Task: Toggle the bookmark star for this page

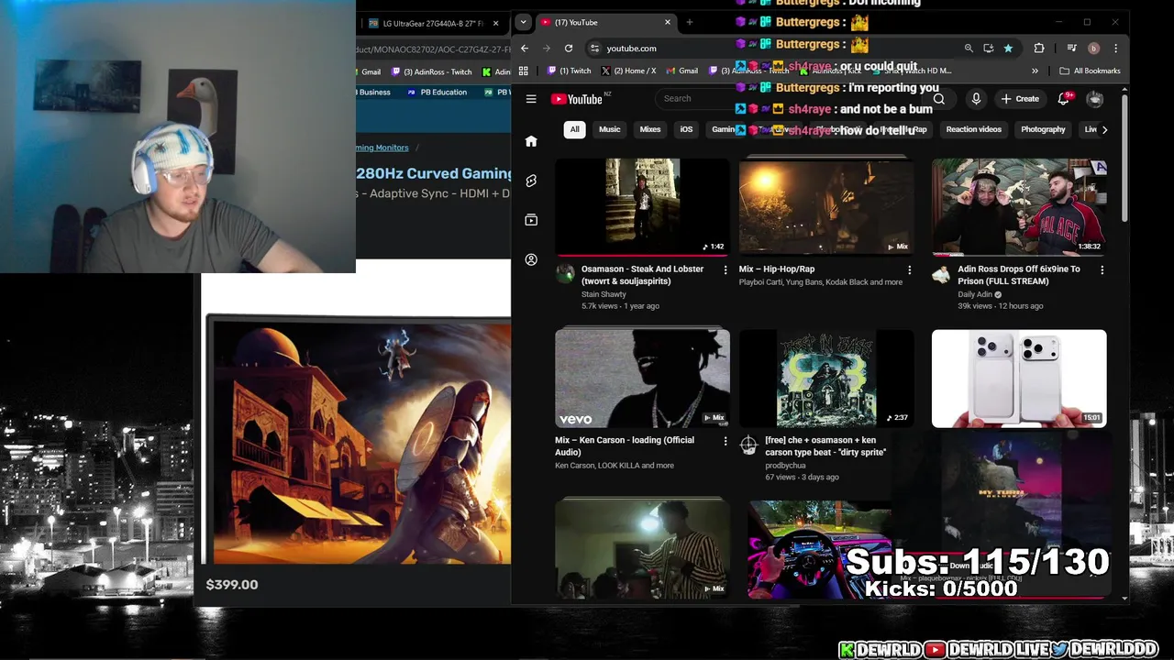Action: point(1008,48)
